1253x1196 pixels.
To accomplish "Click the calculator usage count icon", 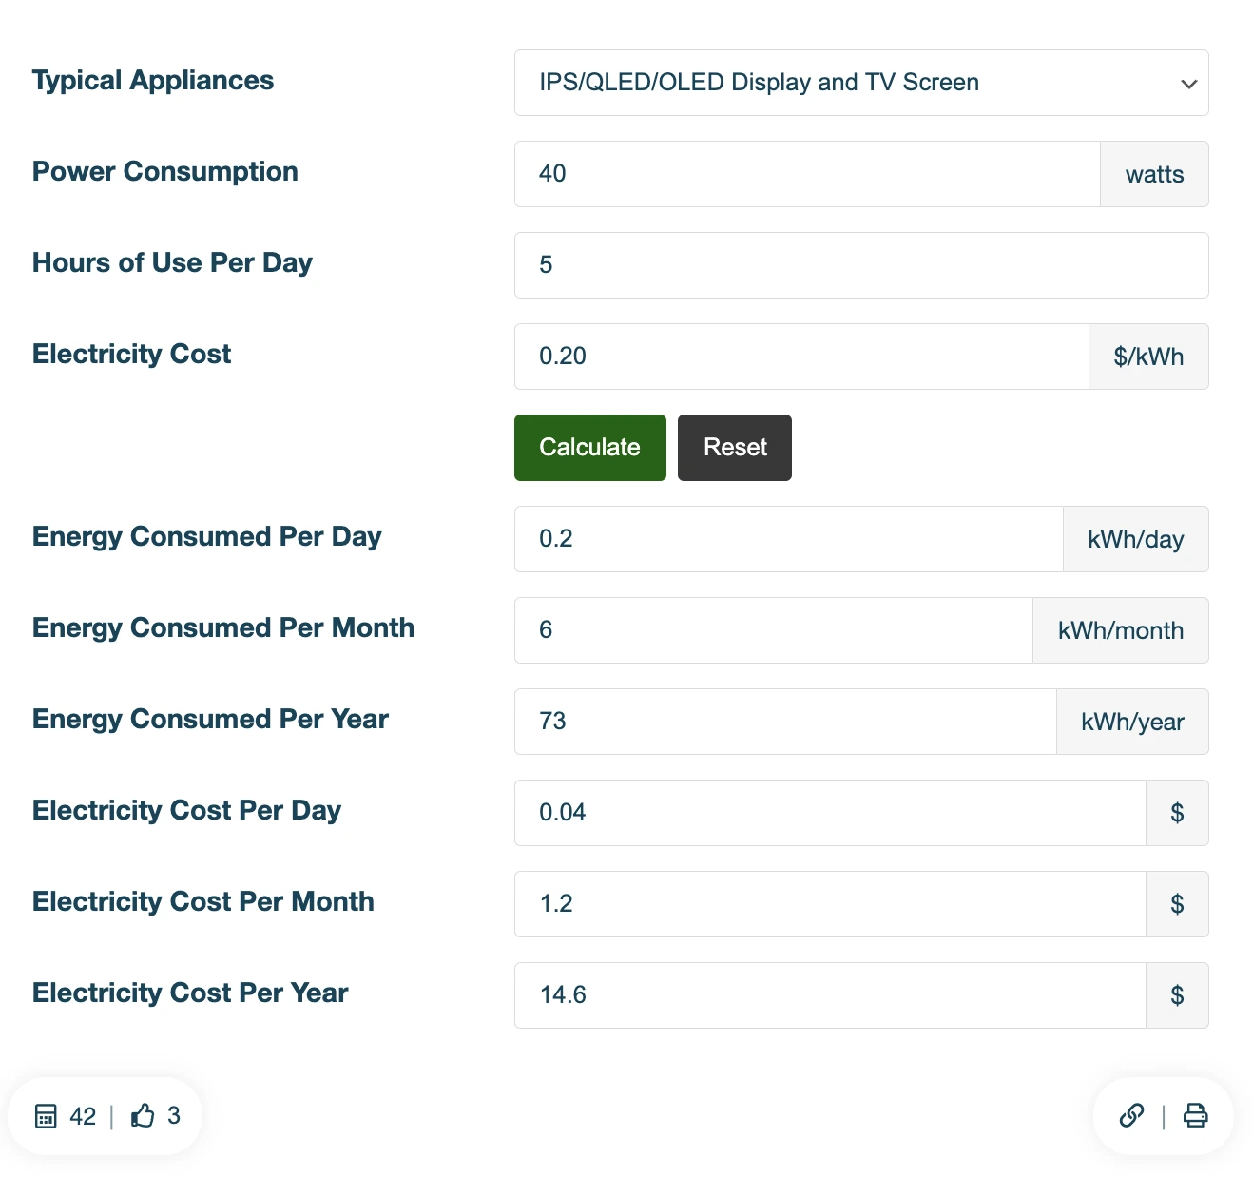I will tap(46, 1116).
